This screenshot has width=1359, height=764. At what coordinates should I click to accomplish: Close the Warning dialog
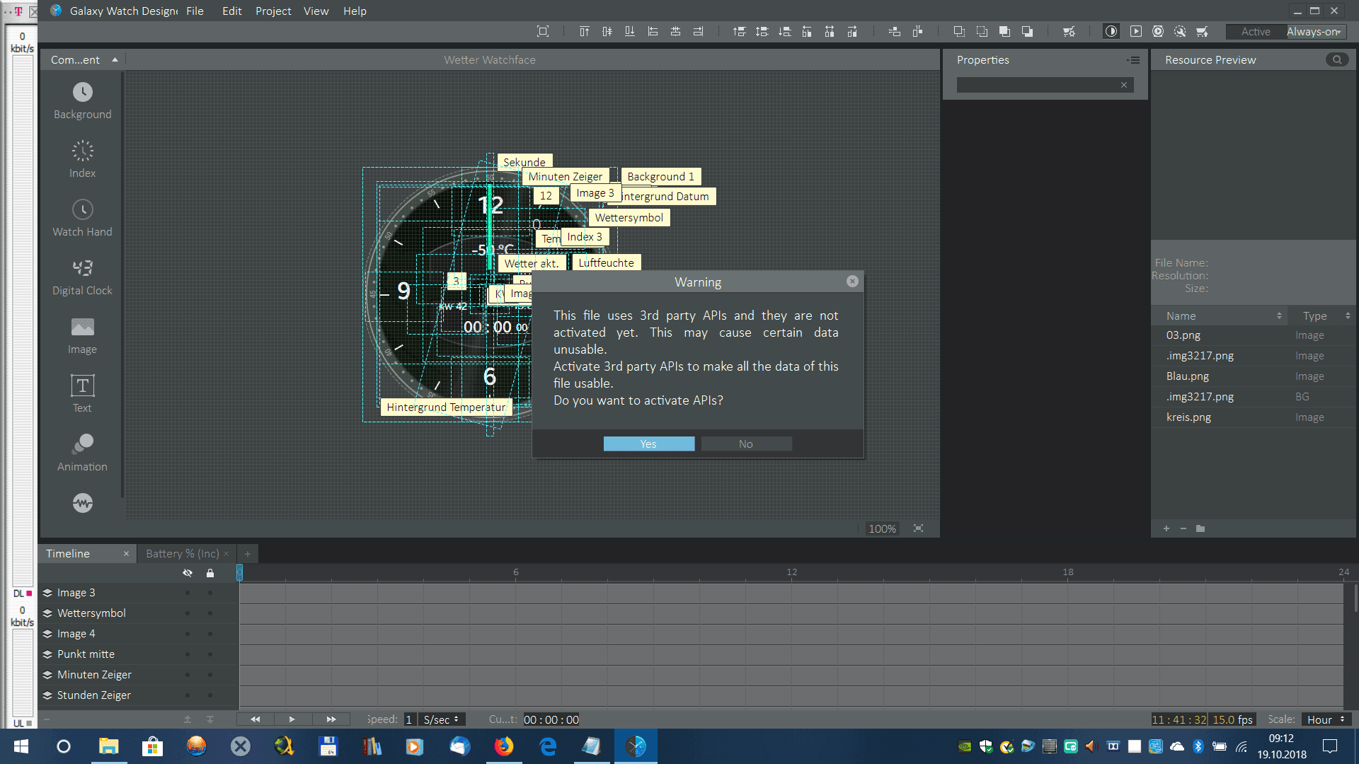[852, 282]
